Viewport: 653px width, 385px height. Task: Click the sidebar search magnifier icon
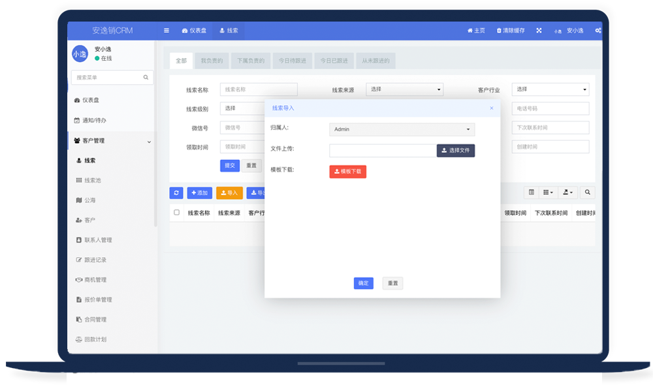[x=146, y=78]
